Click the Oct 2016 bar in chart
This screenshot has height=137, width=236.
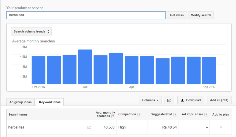[x=39, y=70]
